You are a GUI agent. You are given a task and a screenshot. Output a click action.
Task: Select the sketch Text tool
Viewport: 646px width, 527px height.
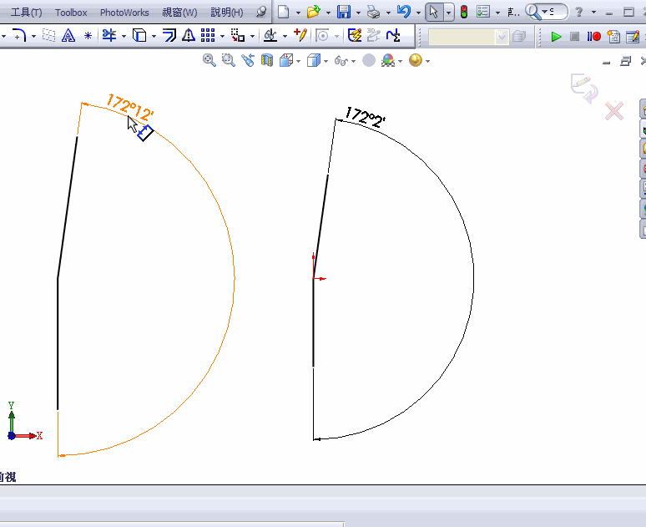click(68, 36)
